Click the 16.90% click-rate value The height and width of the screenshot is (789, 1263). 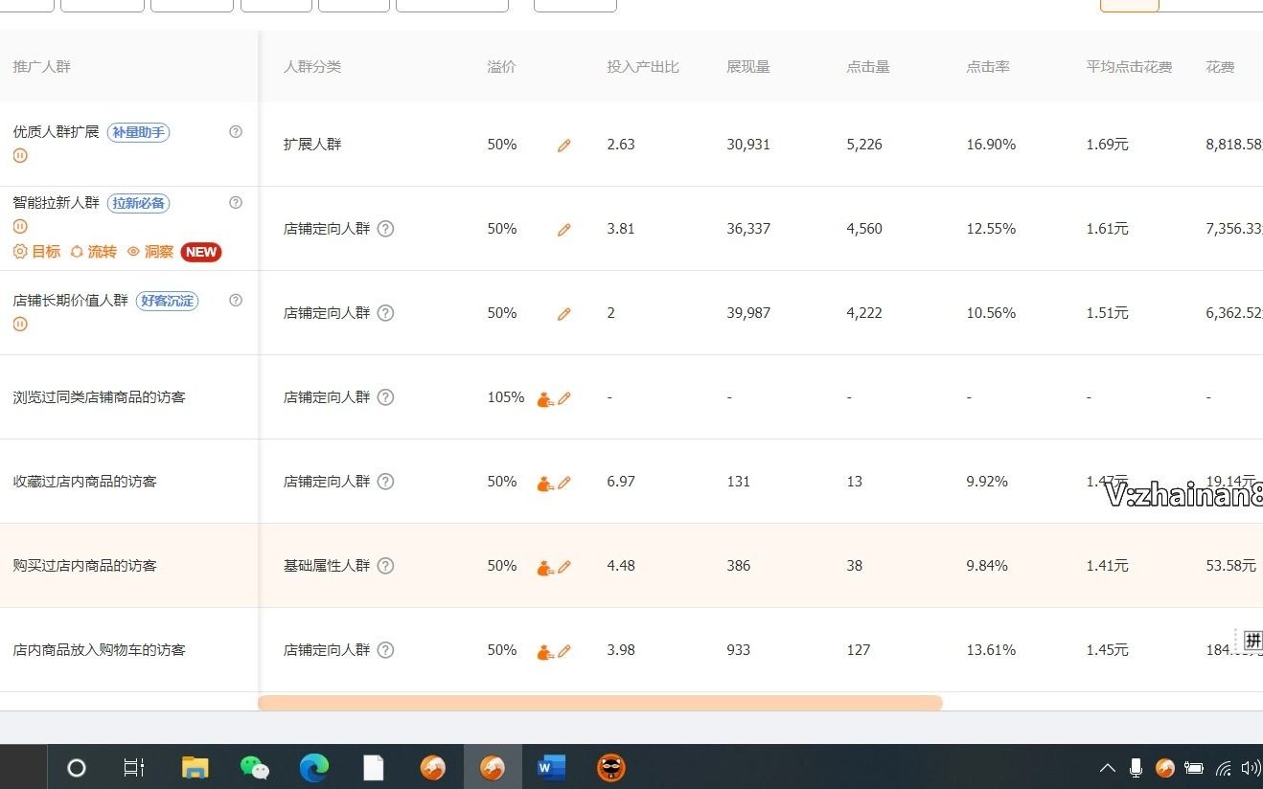991,145
